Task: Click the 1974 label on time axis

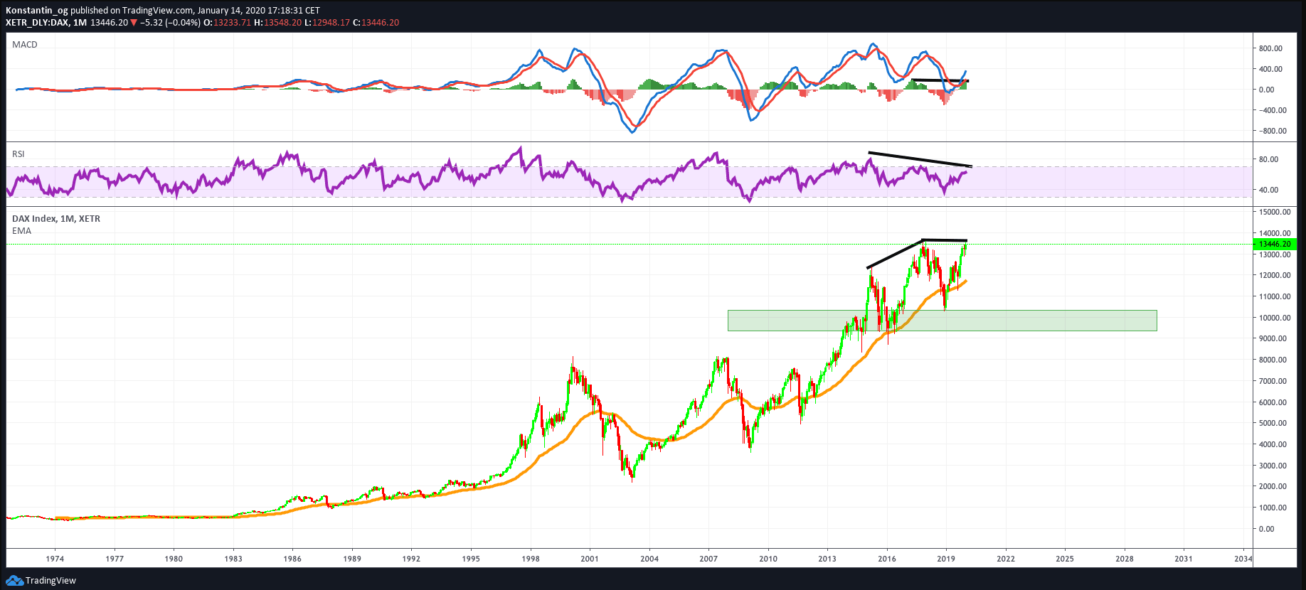Action: click(55, 559)
